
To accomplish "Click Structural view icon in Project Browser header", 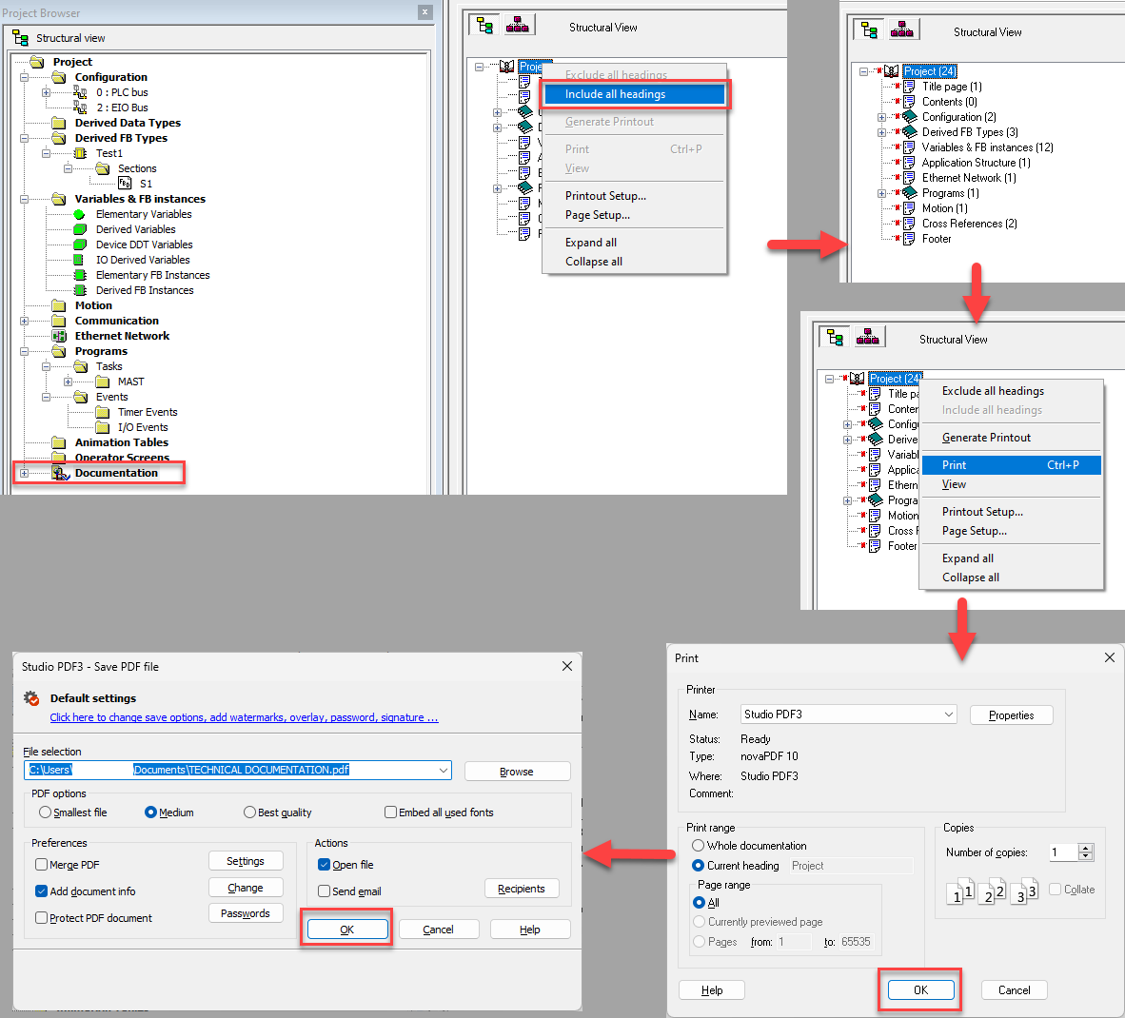I will click(x=20, y=38).
